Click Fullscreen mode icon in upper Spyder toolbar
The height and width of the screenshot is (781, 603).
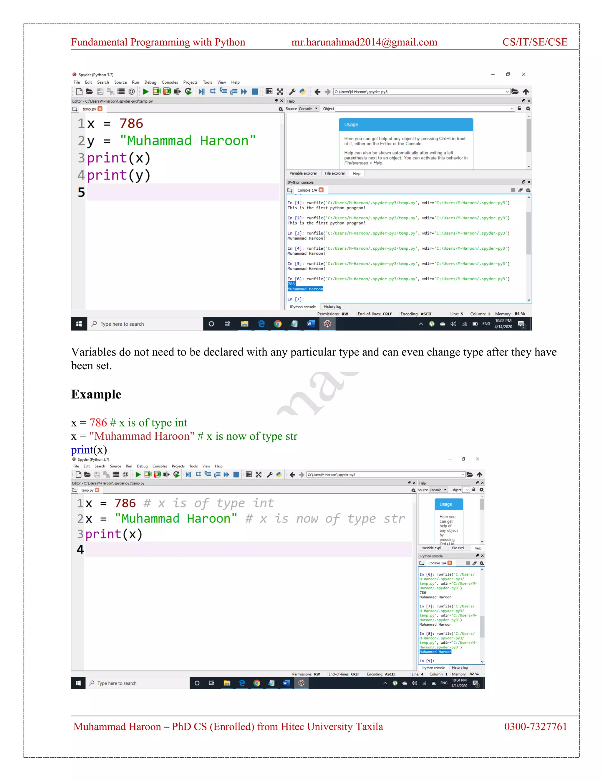tap(280, 92)
